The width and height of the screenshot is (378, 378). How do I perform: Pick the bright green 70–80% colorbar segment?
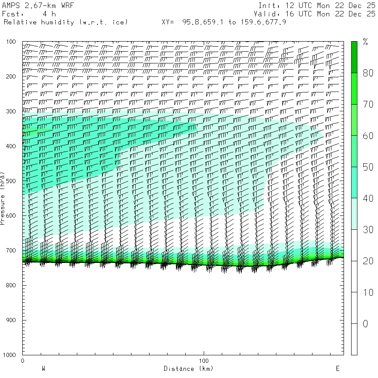point(354,89)
